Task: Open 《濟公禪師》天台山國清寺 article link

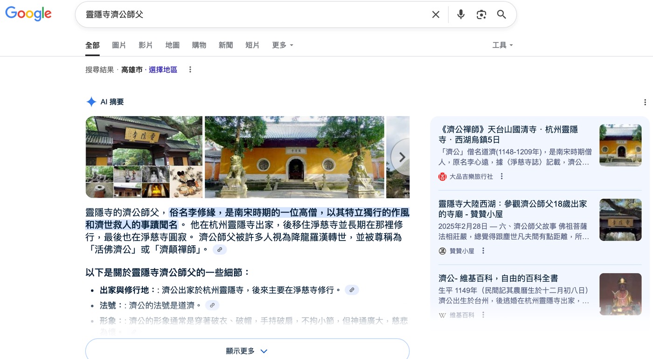Action: pyautogui.click(x=508, y=134)
